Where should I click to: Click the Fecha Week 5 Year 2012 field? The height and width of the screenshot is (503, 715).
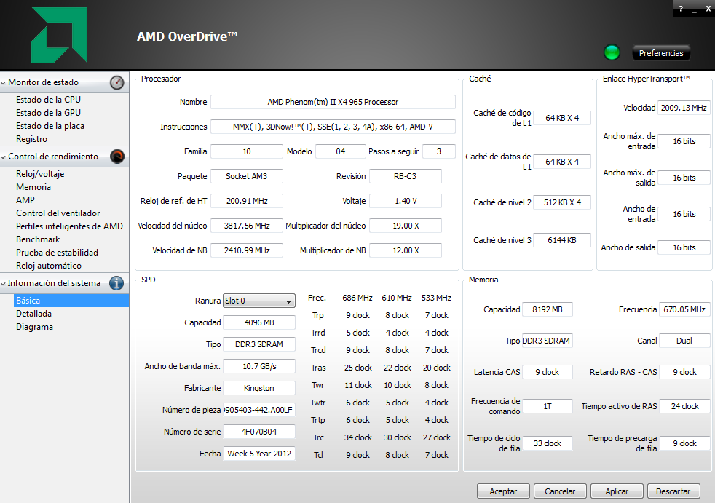(259, 454)
